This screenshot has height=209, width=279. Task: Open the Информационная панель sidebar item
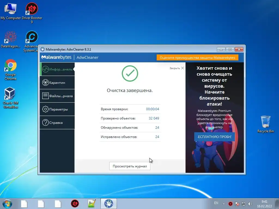[x=57, y=69]
